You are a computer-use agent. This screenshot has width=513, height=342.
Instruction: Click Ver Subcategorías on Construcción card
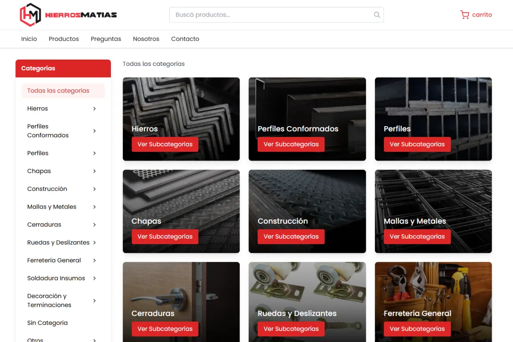[291, 237]
